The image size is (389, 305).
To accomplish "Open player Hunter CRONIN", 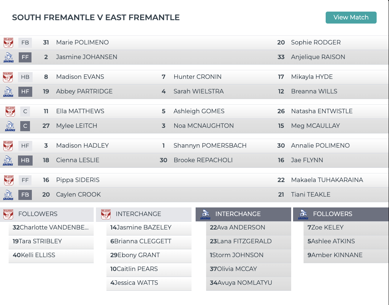I will point(197,77).
